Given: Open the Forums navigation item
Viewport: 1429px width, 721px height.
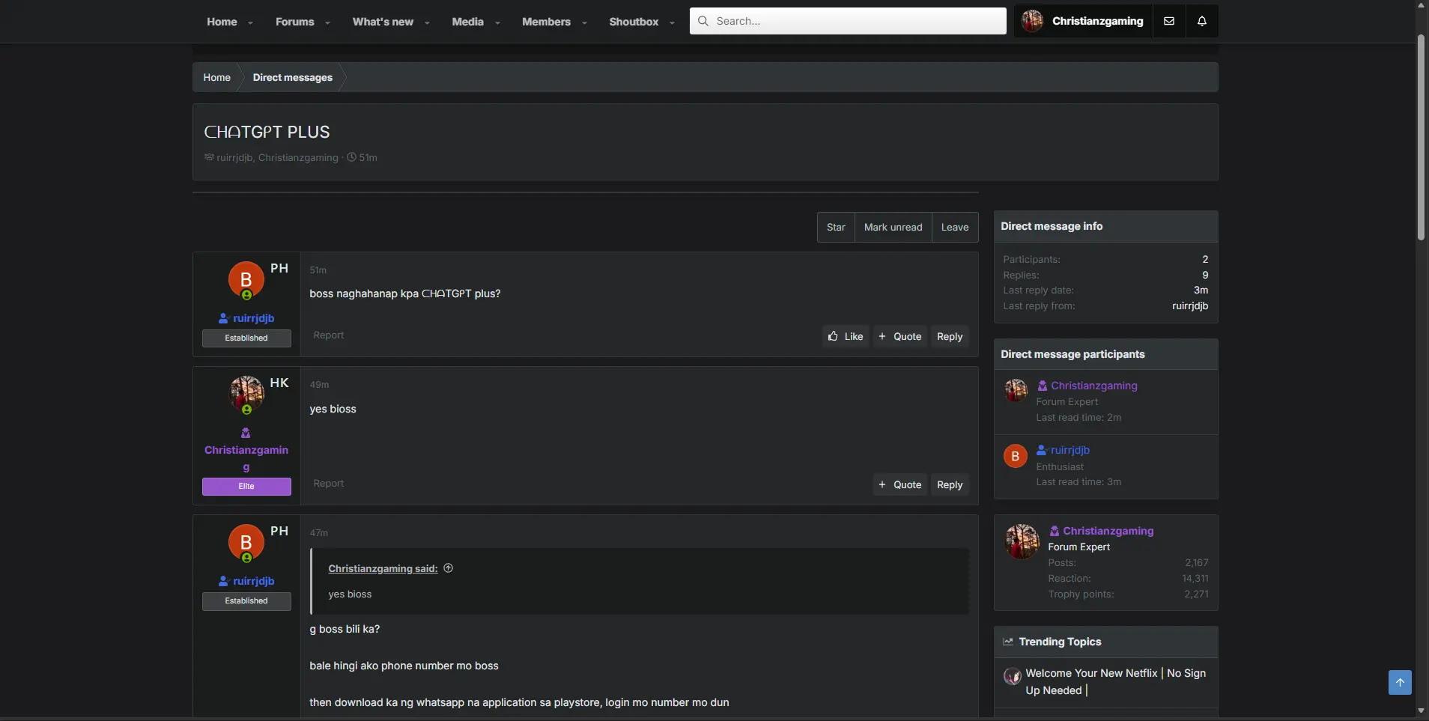Looking at the screenshot, I should coord(294,22).
